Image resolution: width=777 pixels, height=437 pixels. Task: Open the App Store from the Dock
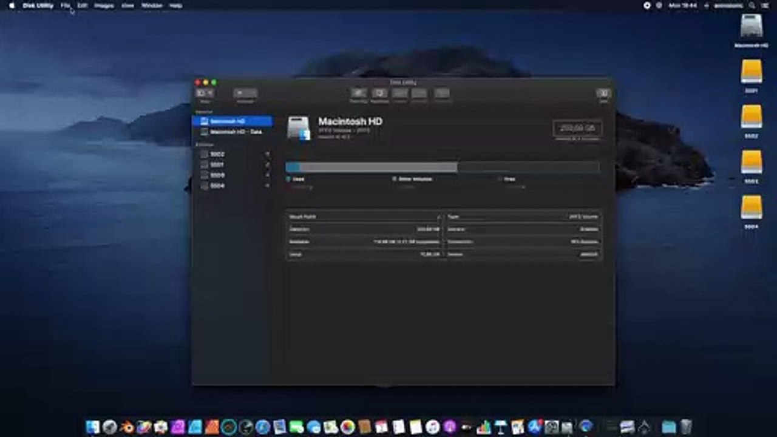coord(535,427)
